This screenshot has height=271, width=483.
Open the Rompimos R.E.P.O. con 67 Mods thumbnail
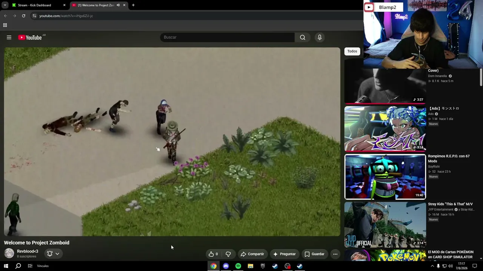pos(385,177)
